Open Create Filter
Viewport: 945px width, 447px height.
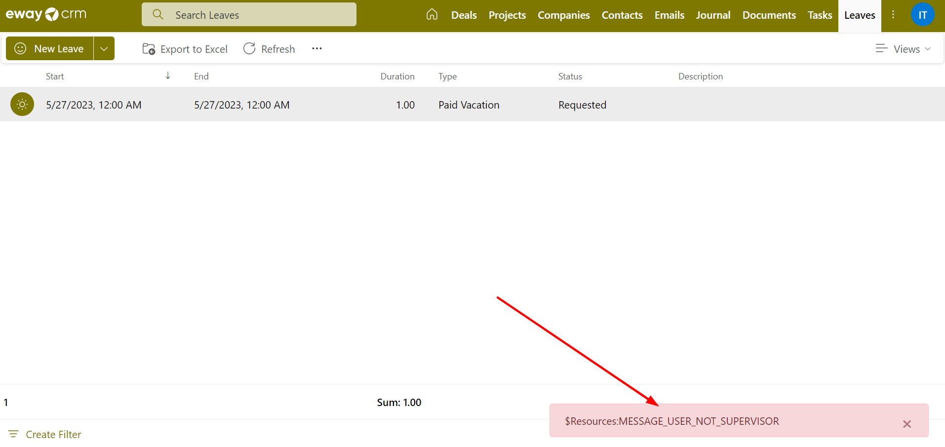point(45,434)
